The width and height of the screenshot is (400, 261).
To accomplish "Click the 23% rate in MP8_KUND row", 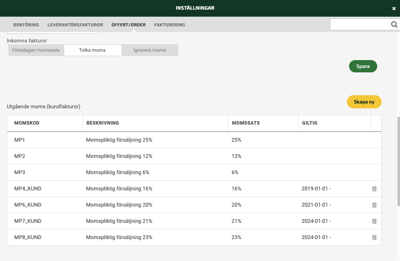I will click(237, 237).
